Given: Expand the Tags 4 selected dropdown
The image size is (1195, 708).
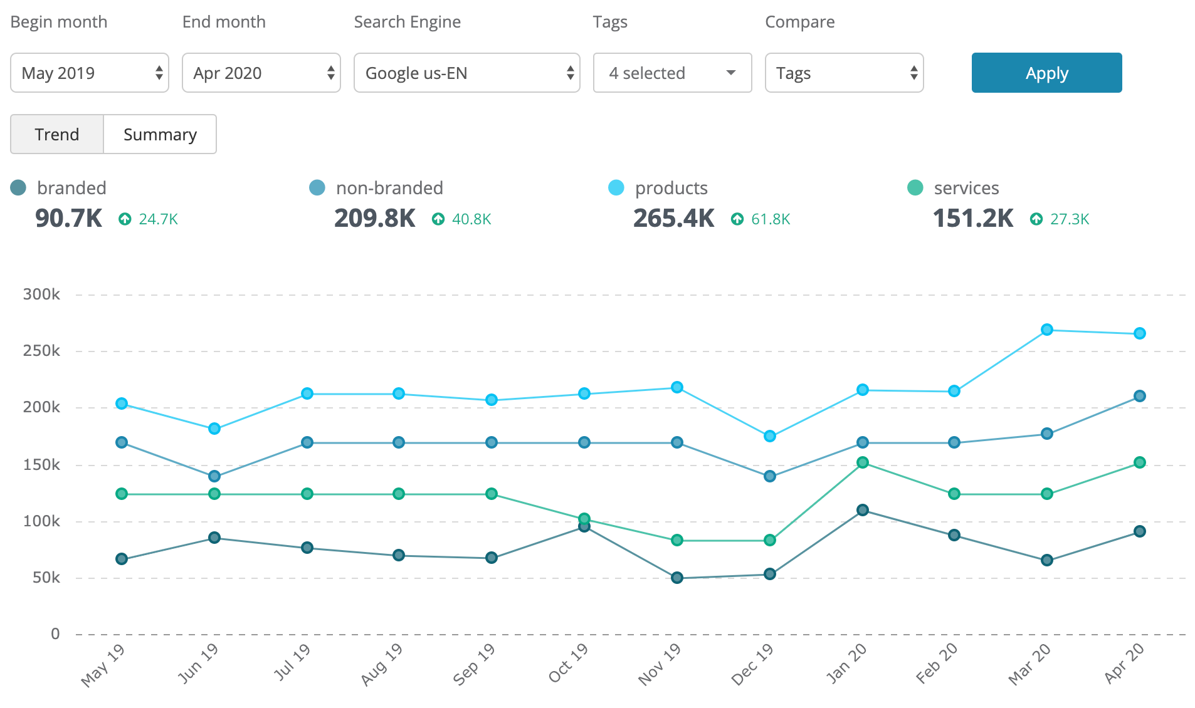Looking at the screenshot, I should click(671, 73).
